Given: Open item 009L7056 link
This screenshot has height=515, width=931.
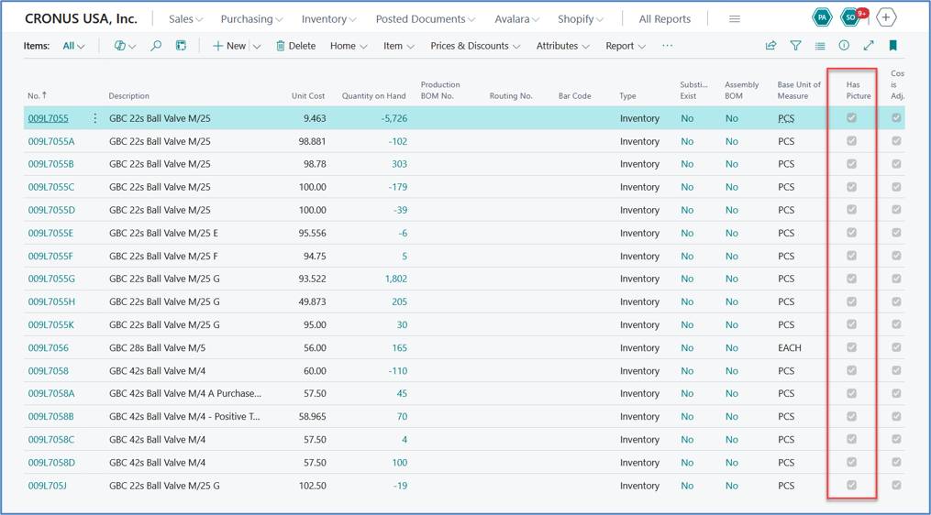Looking at the screenshot, I should 48,348.
